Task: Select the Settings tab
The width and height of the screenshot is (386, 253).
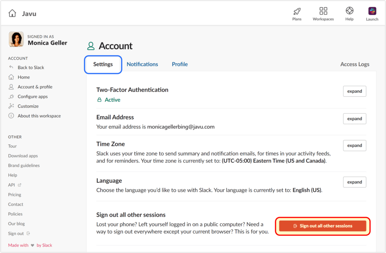Action: pos(103,64)
